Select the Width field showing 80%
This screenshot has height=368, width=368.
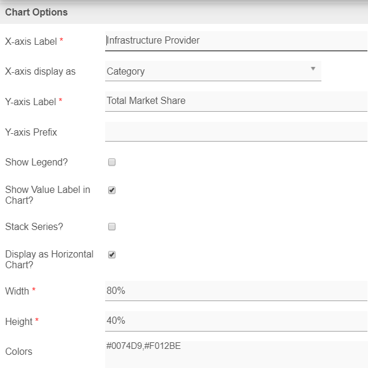[x=236, y=291]
